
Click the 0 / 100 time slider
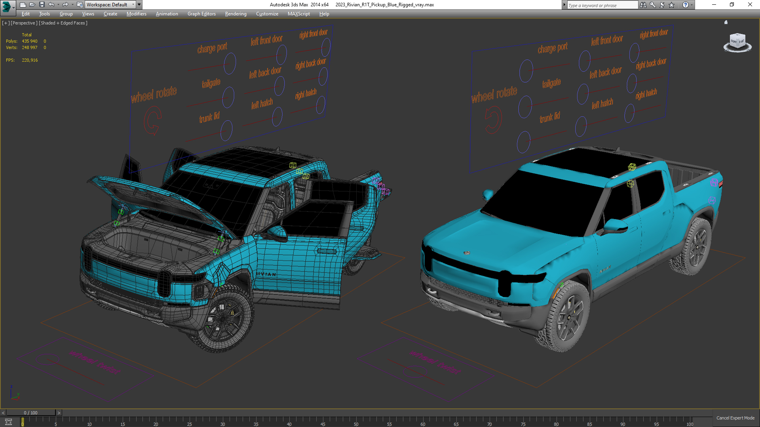(31, 413)
